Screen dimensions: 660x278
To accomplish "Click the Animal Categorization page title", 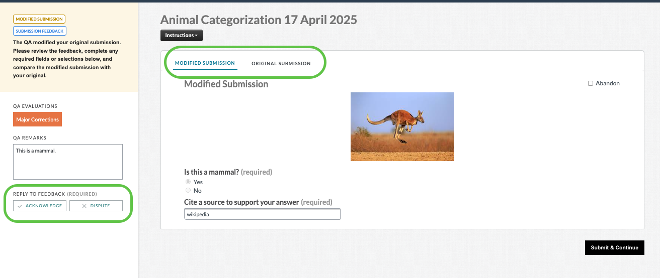I will [x=259, y=20].
